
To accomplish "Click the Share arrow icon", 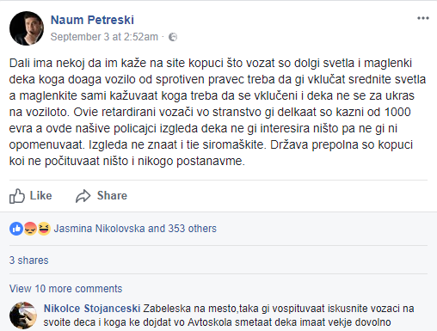I will pos(83,196).
